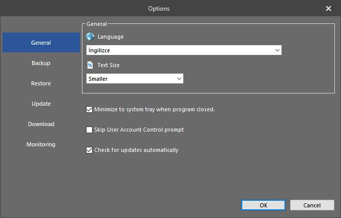Click the Text Size font icon
This screenshot has width=341, height=218.
click(90, 65)
